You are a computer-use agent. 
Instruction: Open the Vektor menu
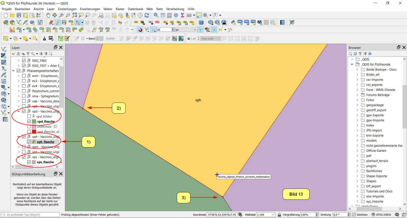[108, 9]
